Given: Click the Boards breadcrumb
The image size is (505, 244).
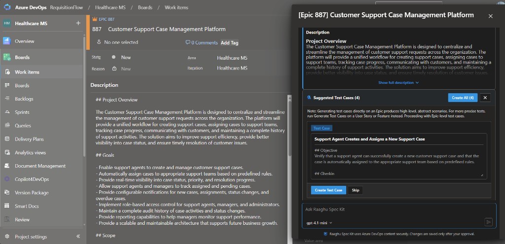Looking at the screenshot, I should (144, 7).
